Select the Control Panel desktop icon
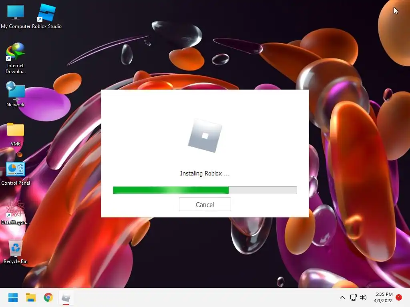The width and height of the screenshot is (410, 307). click(x=16, y=173)
